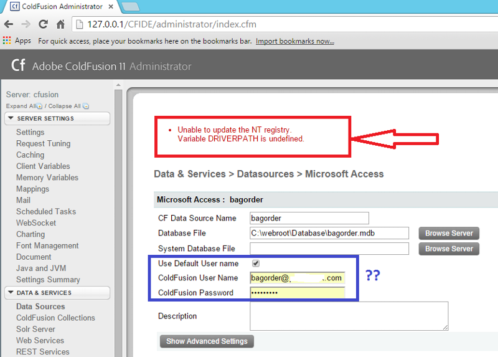Close the ColdFusion Administrator browser tab
Viewport: 498px width, 357px height.
(x=111, y=6)
